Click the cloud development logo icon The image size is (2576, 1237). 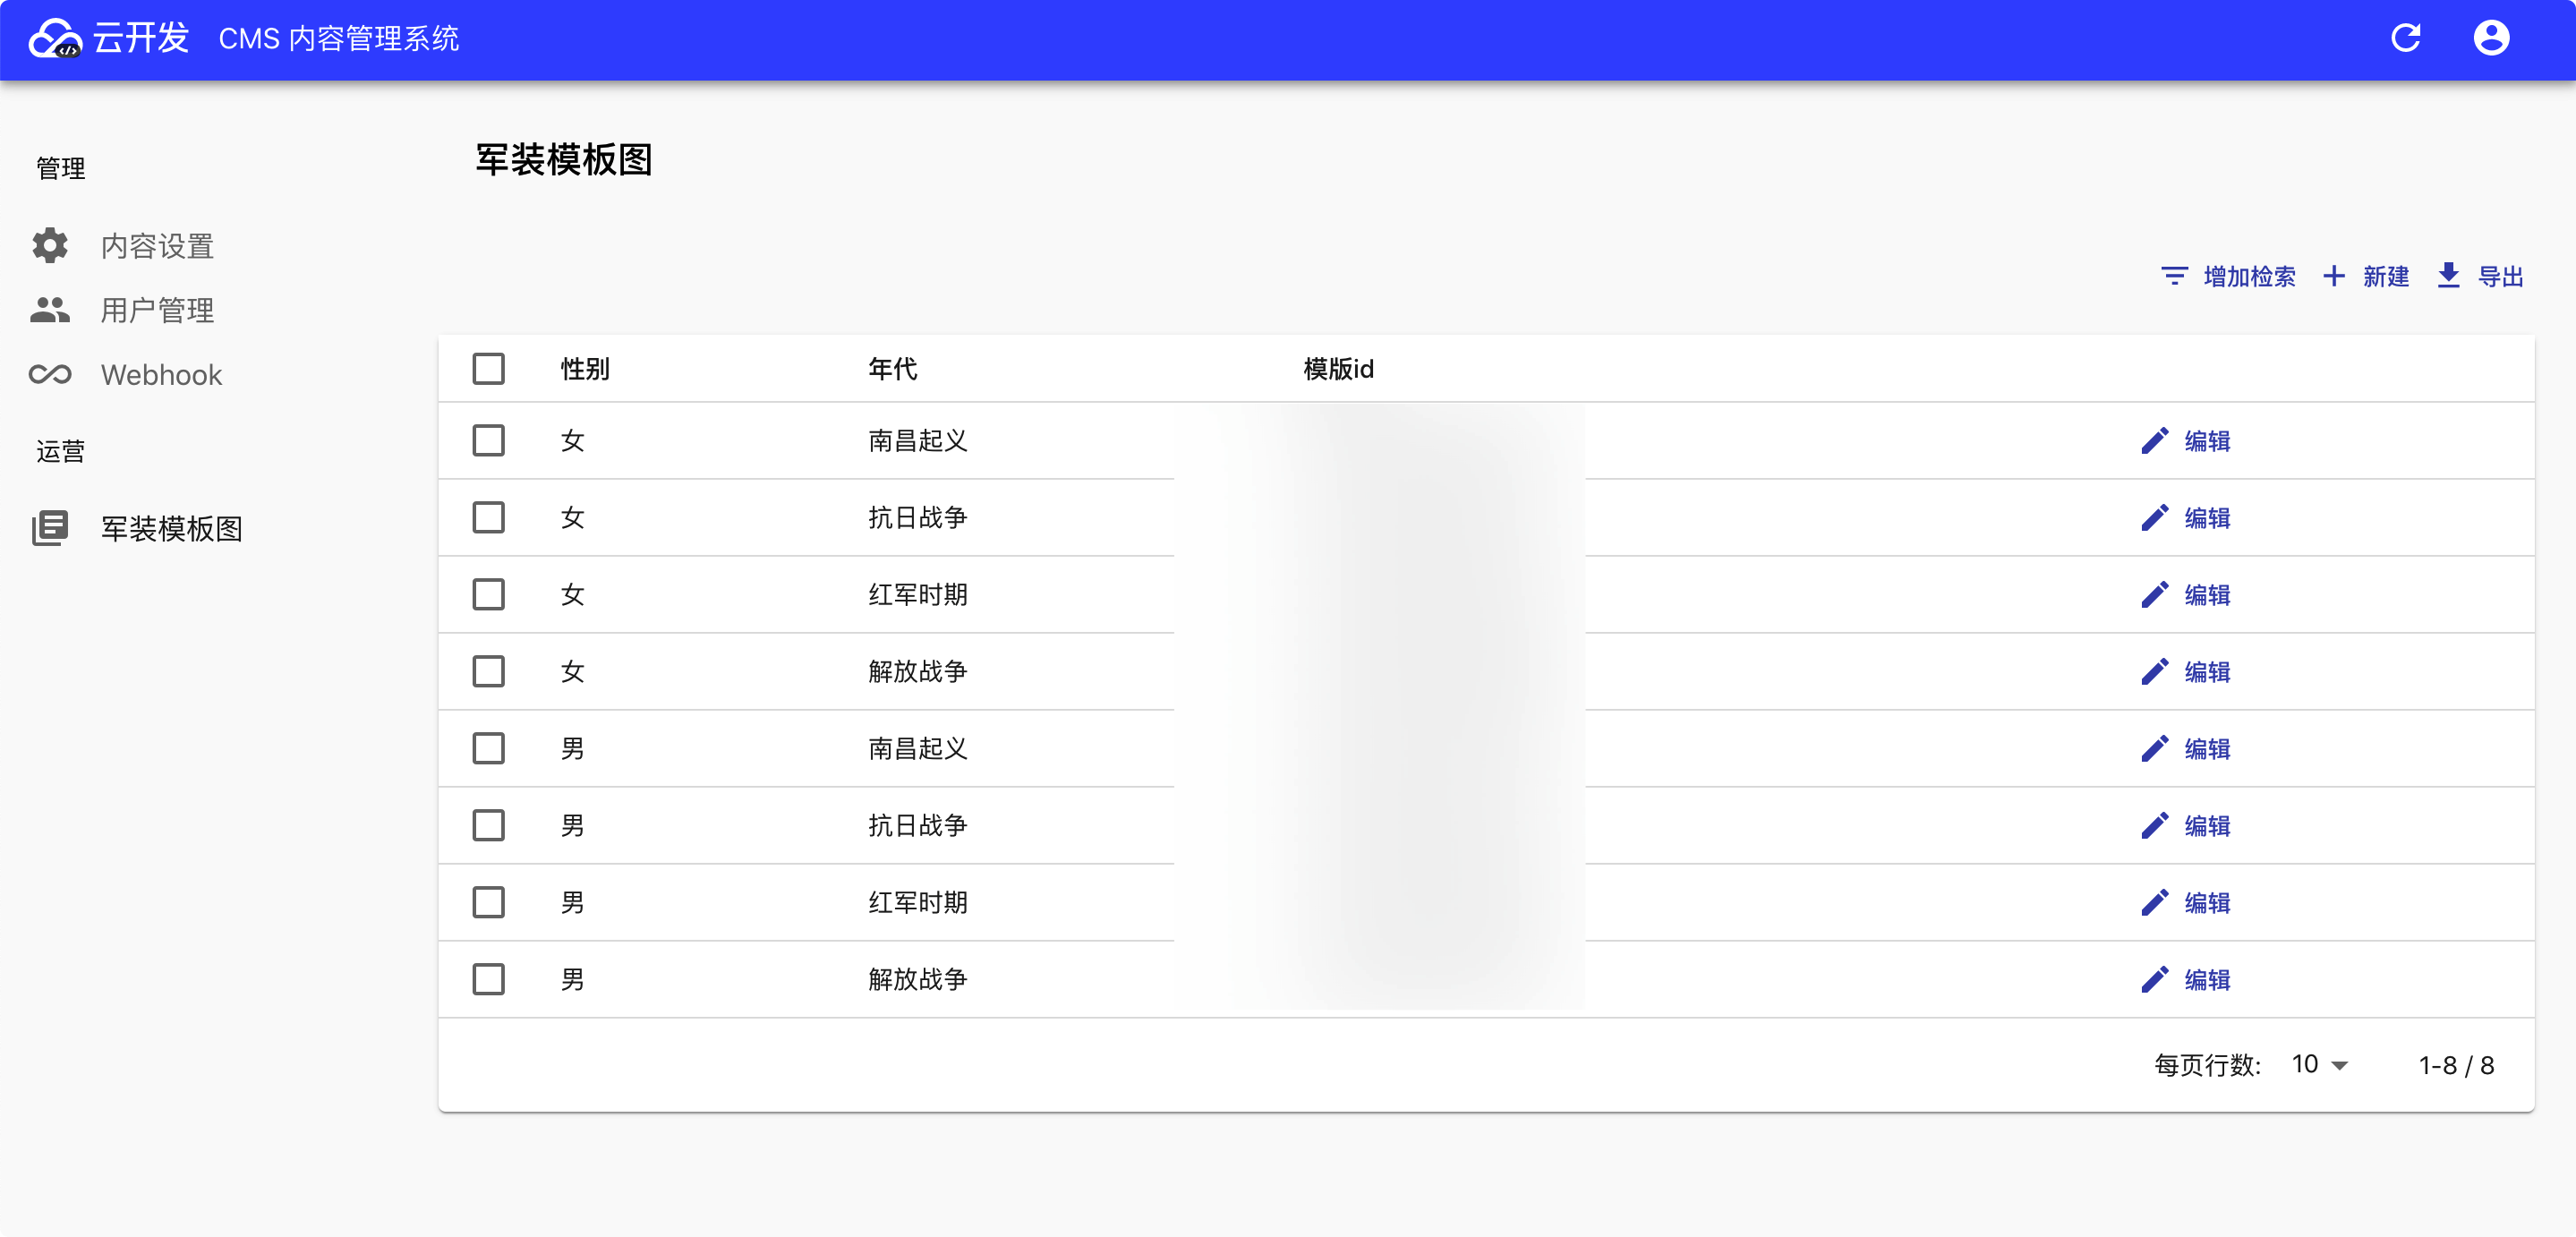(x=55, y=39)
